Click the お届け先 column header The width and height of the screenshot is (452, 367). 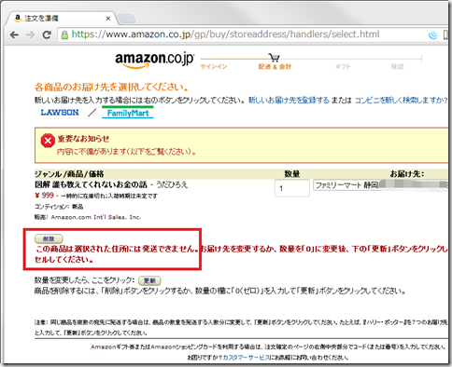(407, 174)
